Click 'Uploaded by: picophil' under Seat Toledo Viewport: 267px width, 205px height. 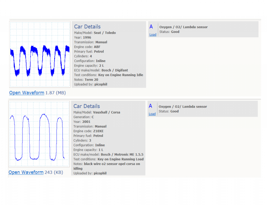pyautogui.click(x=90, y=84)
